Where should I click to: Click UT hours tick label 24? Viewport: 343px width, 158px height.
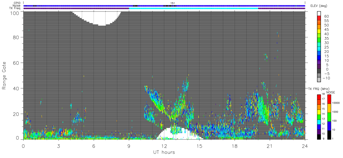305,146
